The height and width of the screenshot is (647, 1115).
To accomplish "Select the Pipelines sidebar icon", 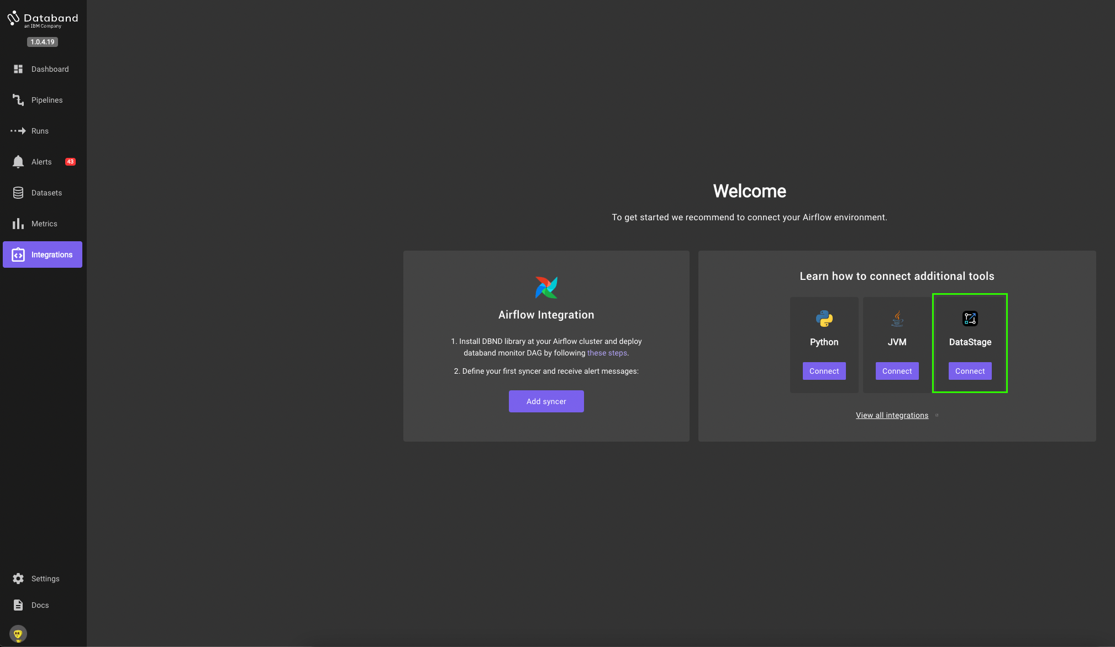I will [18, 100].
